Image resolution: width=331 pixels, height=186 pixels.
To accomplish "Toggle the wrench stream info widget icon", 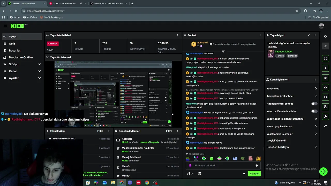I will pos(326,116).
